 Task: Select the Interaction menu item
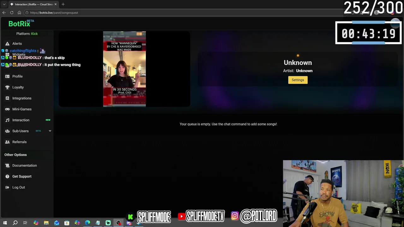tap(21, 120)
